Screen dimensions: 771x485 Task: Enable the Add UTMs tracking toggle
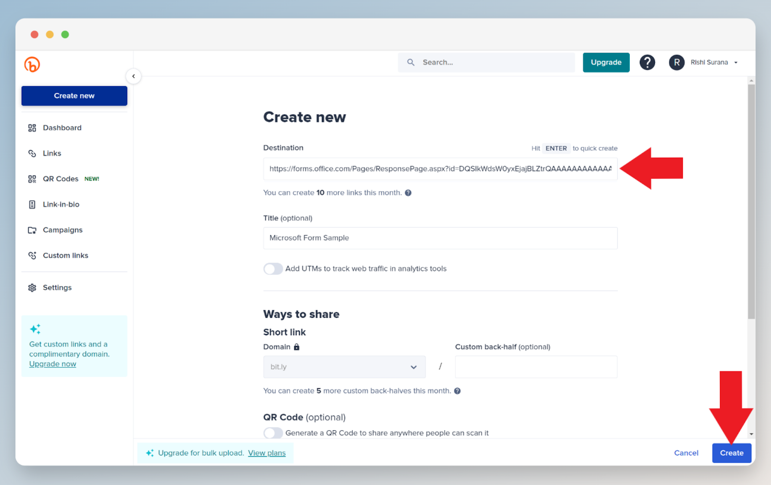273,268
